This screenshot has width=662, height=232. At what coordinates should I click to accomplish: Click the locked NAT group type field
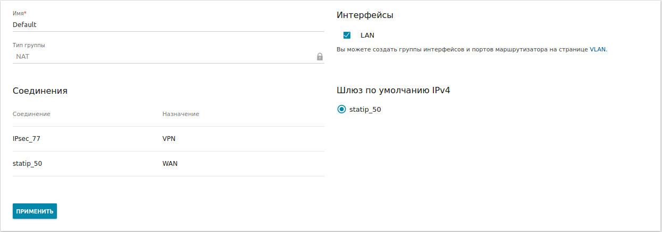tap(160, 56)
